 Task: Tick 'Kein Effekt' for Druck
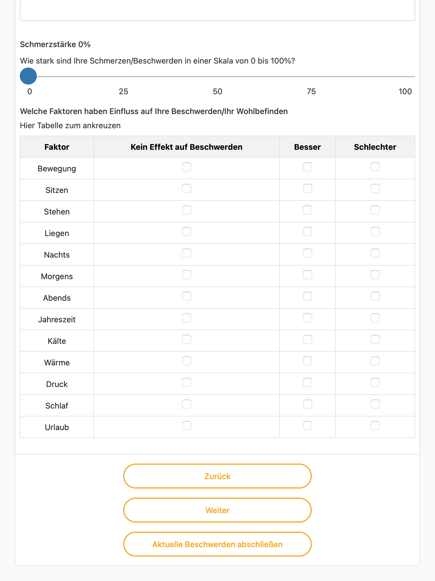[x=187, y=382]
